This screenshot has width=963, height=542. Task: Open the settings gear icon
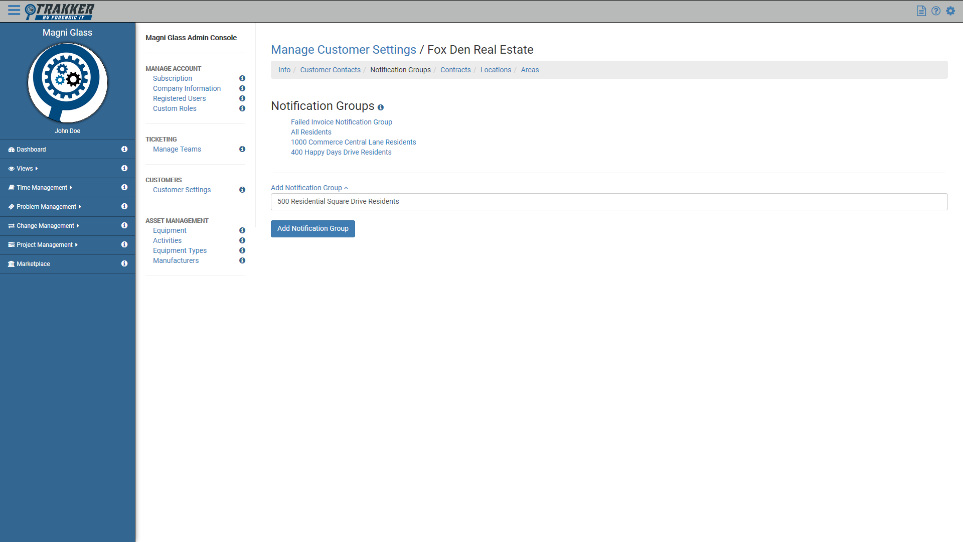pos(950,11)
